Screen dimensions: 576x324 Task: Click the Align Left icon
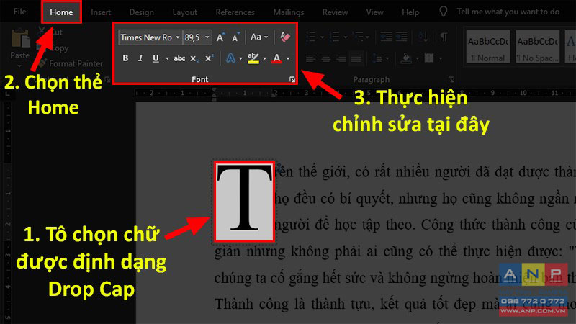click(311, 58)
